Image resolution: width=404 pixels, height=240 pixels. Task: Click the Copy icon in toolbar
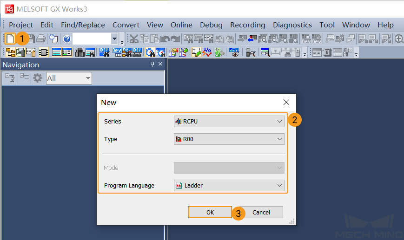click(144, 39)
